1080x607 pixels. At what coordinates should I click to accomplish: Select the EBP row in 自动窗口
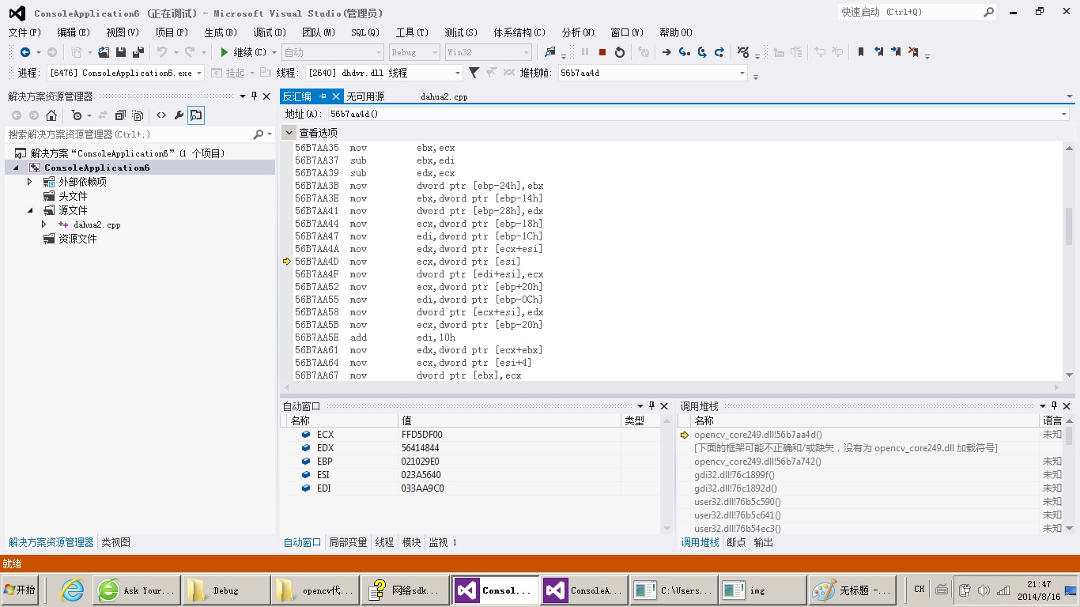tap(471, 462)
